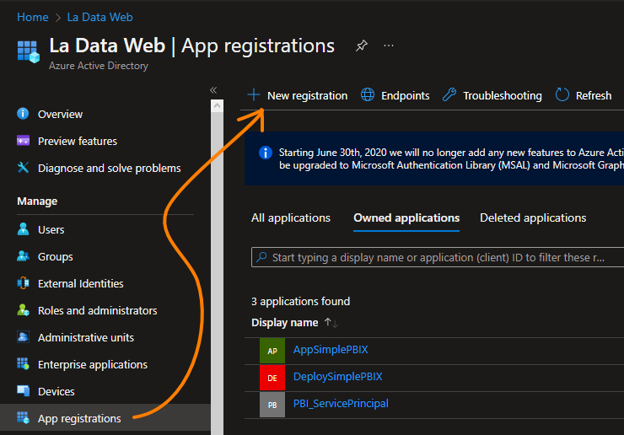Click the New registration plus icon
624x435 pixels.
tap(253, 95)
